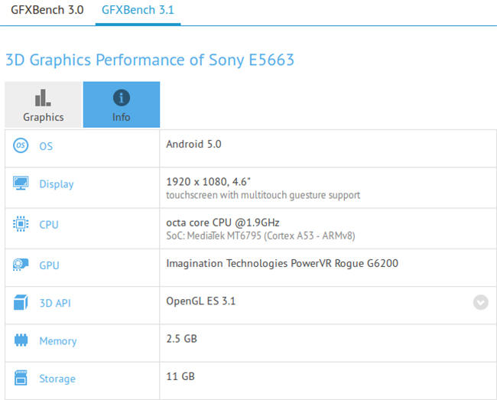497x400 pixels.
Task: Click the Memory label link
Action: pyautogui.click(x=58, y=341)
